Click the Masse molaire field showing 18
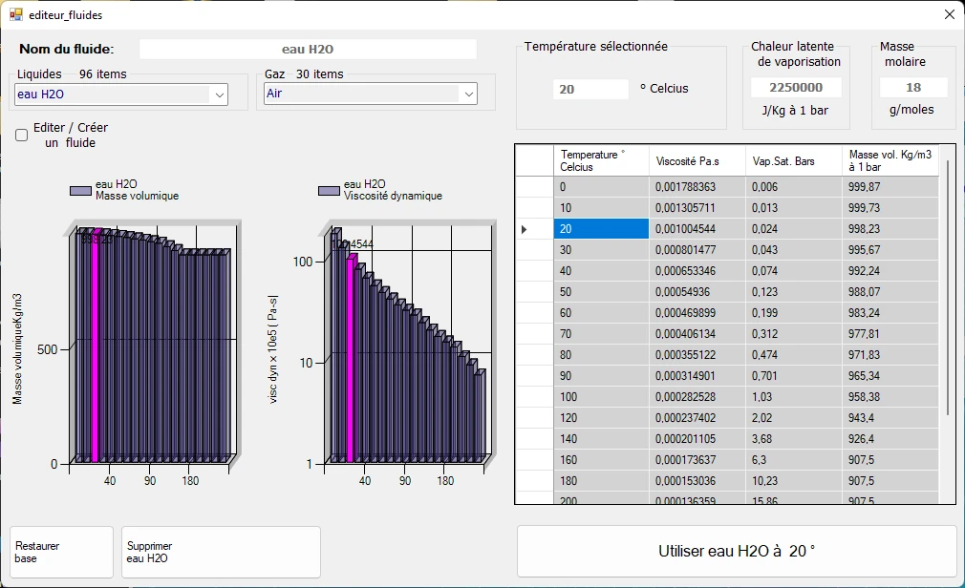The height and width of the screenshot is (588, 965). 913,87
